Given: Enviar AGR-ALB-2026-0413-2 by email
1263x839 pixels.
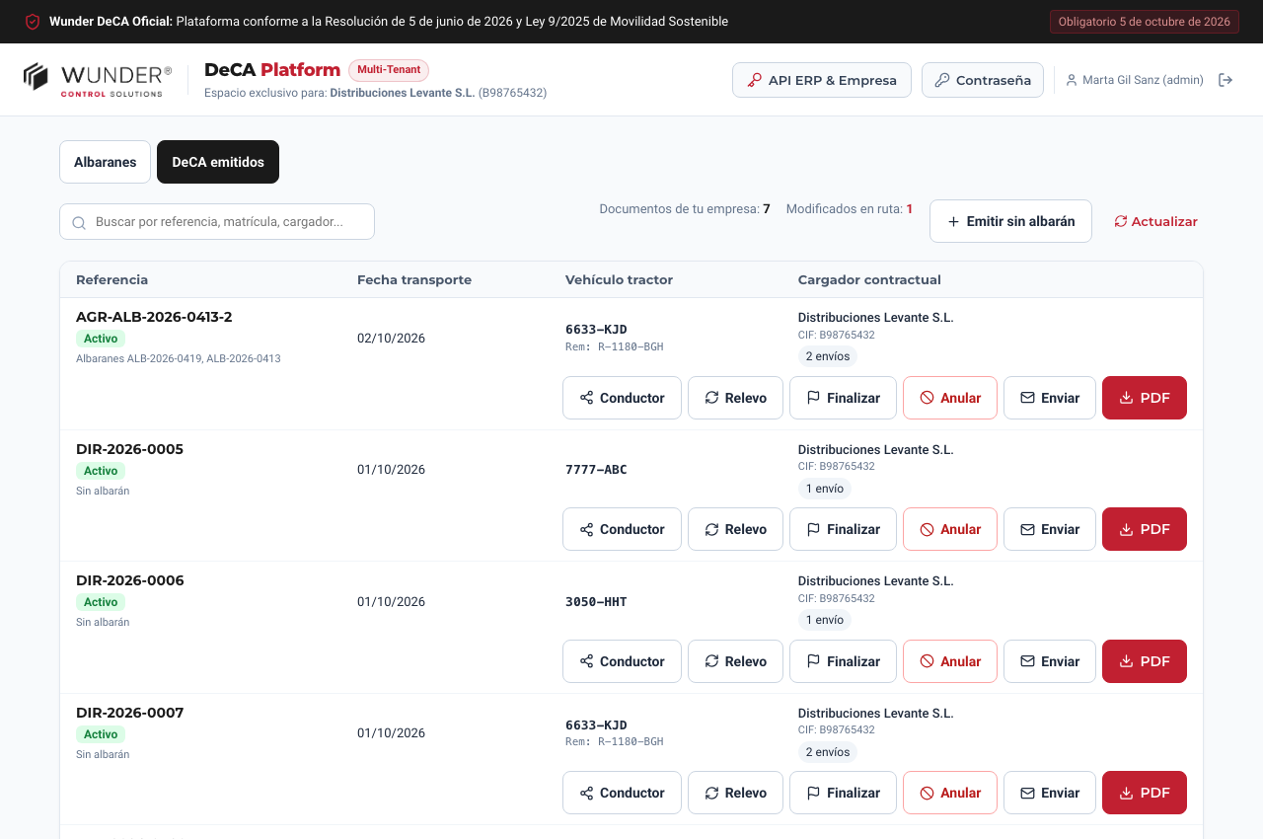Looking at the screenshot, I should point(1050,398).
